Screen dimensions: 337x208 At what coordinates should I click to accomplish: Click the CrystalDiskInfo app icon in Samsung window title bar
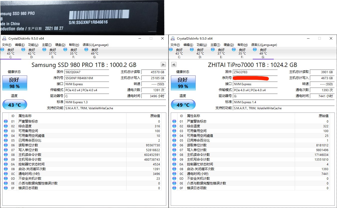pos(4,38)
